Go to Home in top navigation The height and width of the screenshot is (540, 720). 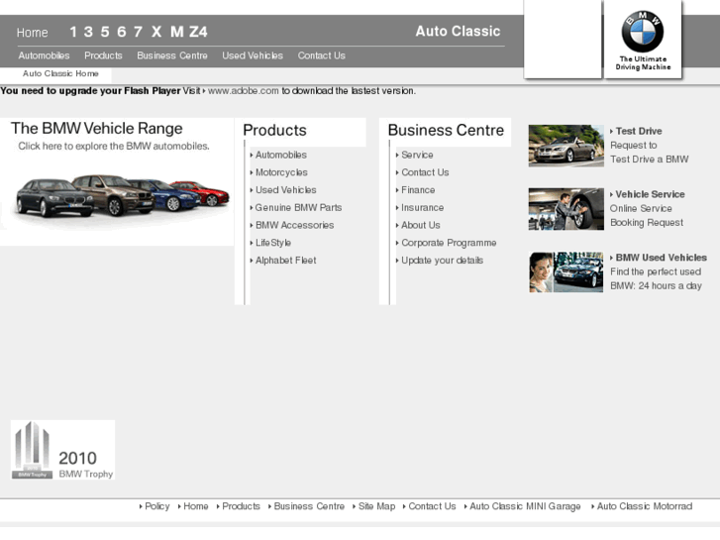tap(32, 33)
